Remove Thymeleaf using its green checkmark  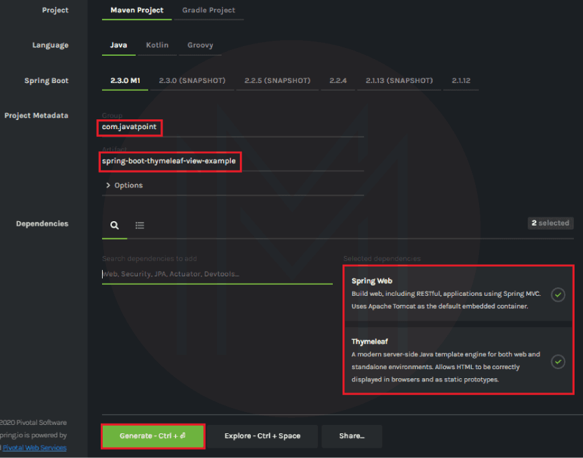click(x=558, y=362)
